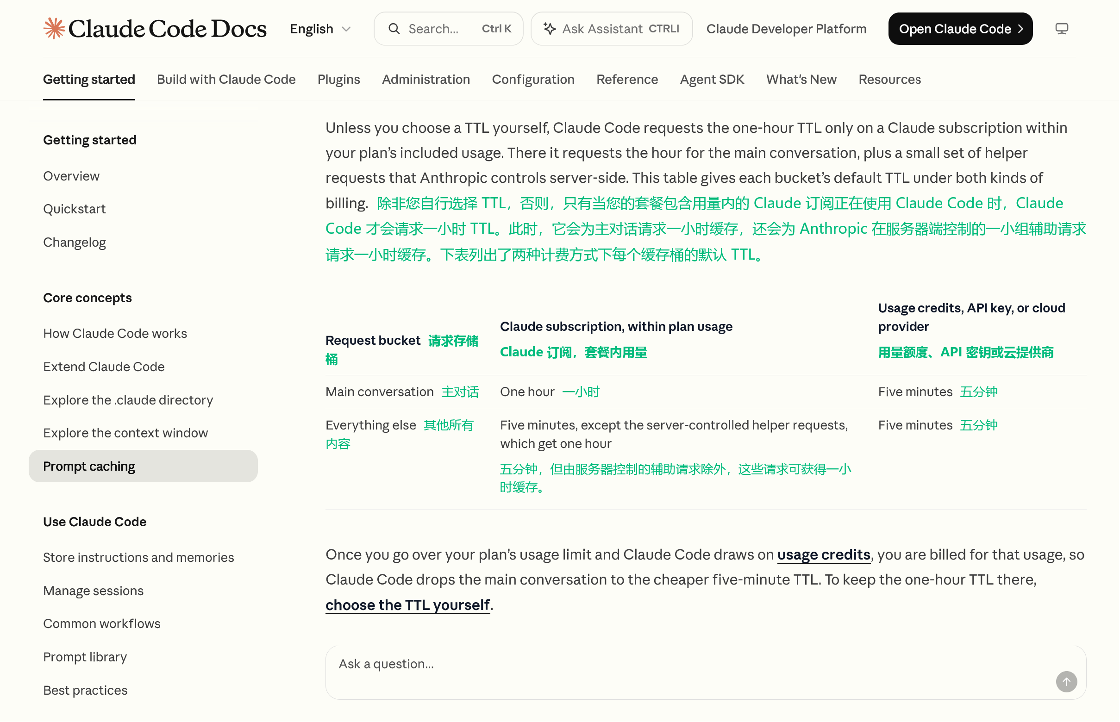Open Explore the context window page

coord(125,433)
